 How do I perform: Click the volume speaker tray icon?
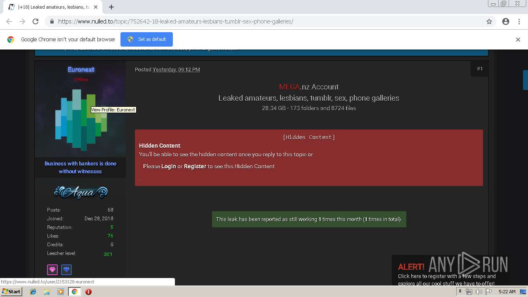(x=478, y=292)
